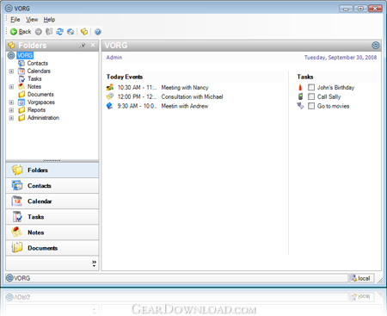The height and width of the screenshot is (316, 387).
Task: Pin the Folders panel
Action: [83, 45]
